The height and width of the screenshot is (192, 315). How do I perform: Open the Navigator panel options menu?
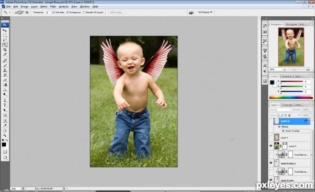coord(311,25)
